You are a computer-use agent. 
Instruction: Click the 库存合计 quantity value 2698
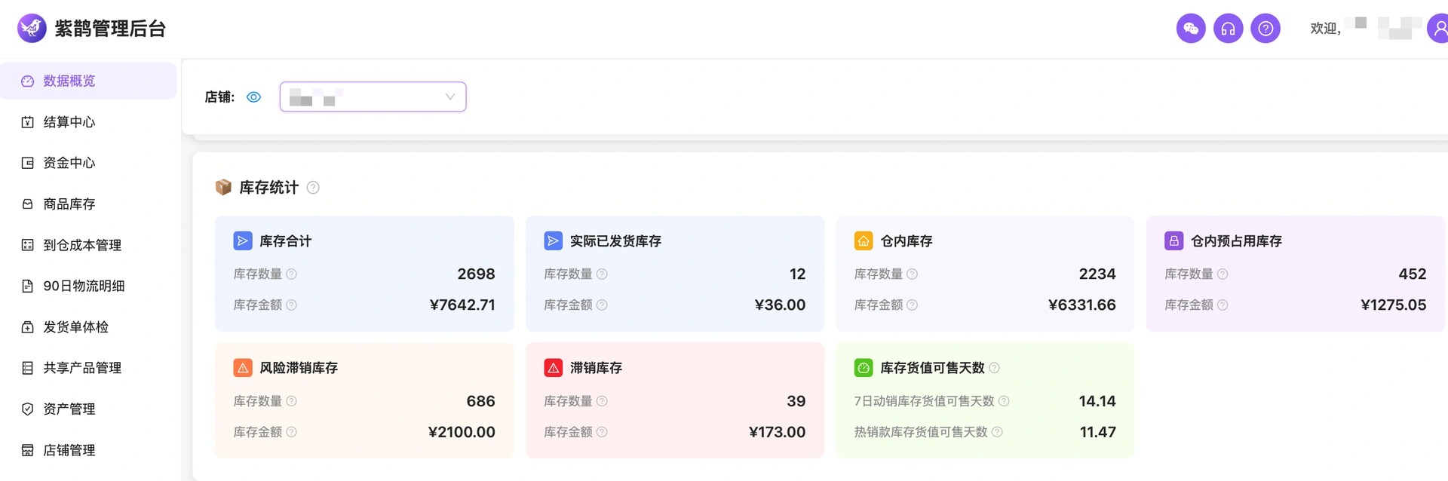[476, 274]
